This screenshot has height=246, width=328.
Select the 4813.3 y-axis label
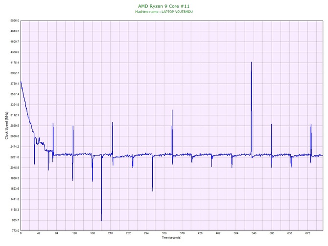(15, 31)
